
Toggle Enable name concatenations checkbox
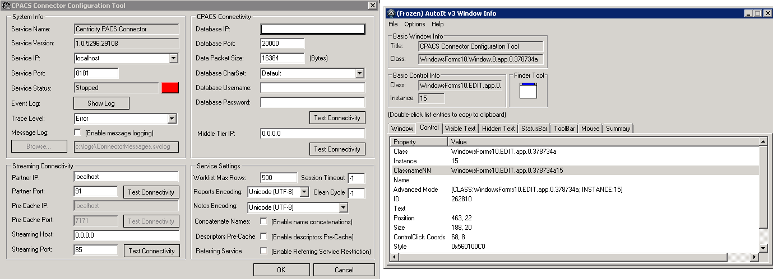264,221
